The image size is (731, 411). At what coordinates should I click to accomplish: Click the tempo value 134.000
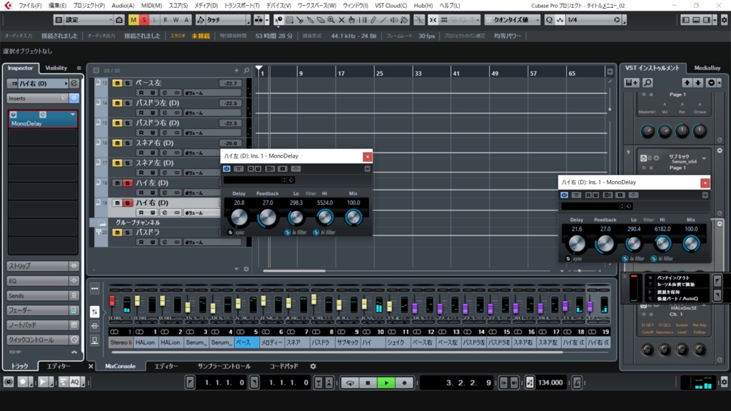coord(550,382)
